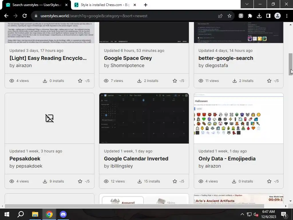Open the Google Calendar Inverted preview thumbnail
This screenshot has height=220, width=293.
click(x=144, y=118)
